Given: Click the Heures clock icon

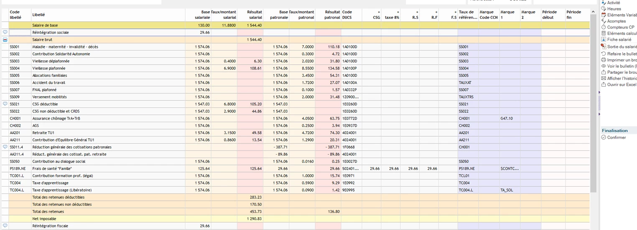Looking at the screenshot, I should (604, 9).
